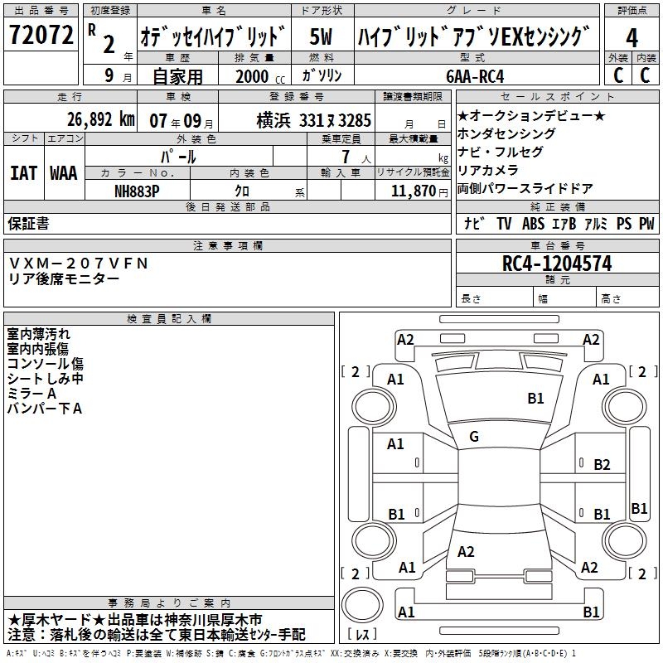The image size is (663, 663).
Task: Select the "長さ" dimension label
Action: 471,299
